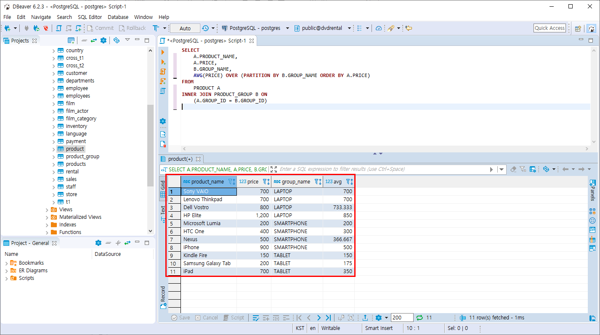This screenshot has width=600, height=335.
Task: Click the new connection plug icon
Action: [x=8, y=28]
